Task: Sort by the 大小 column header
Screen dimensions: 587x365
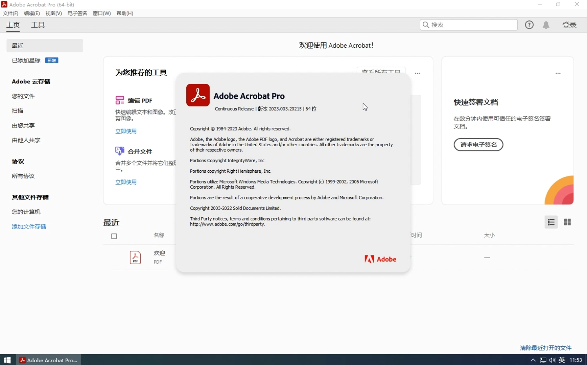Action: click(489, 235)
